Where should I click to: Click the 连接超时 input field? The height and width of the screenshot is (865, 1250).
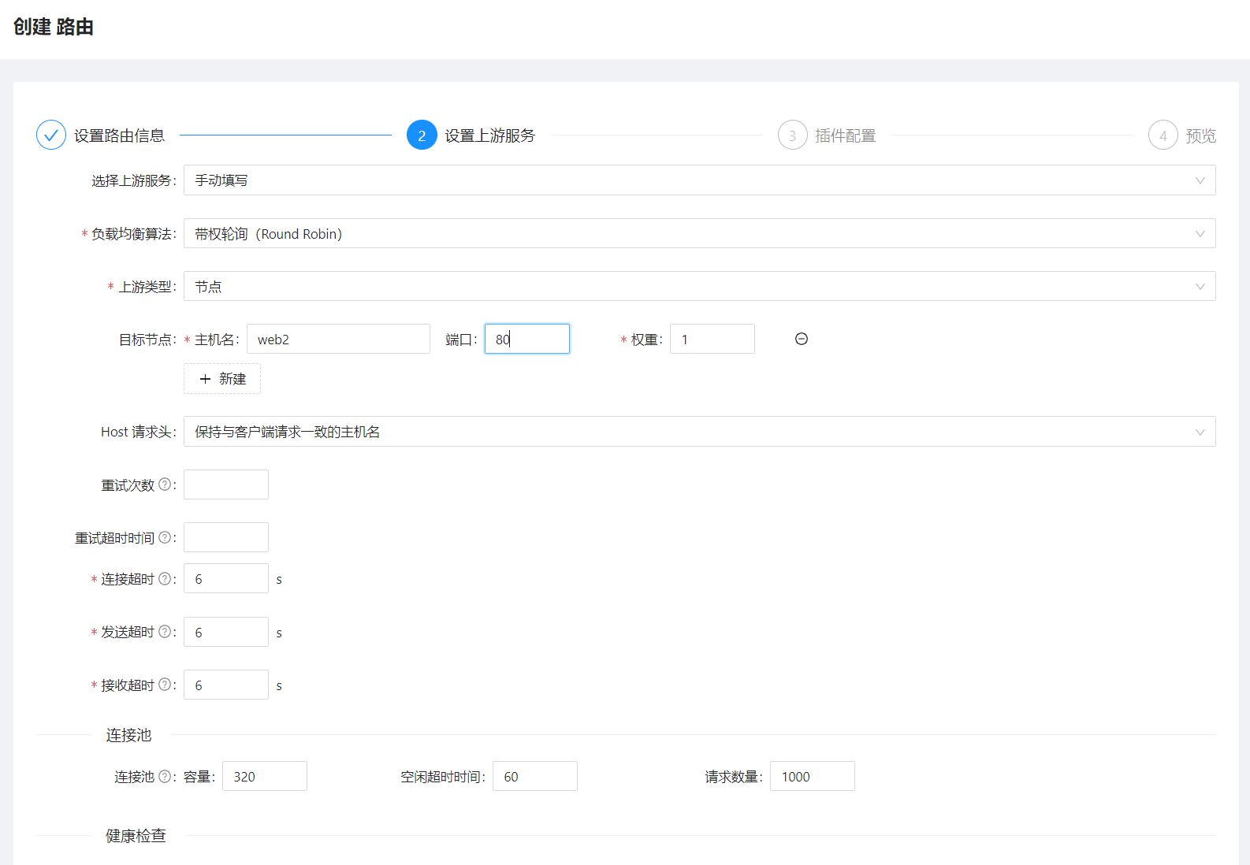coord(226,578)
